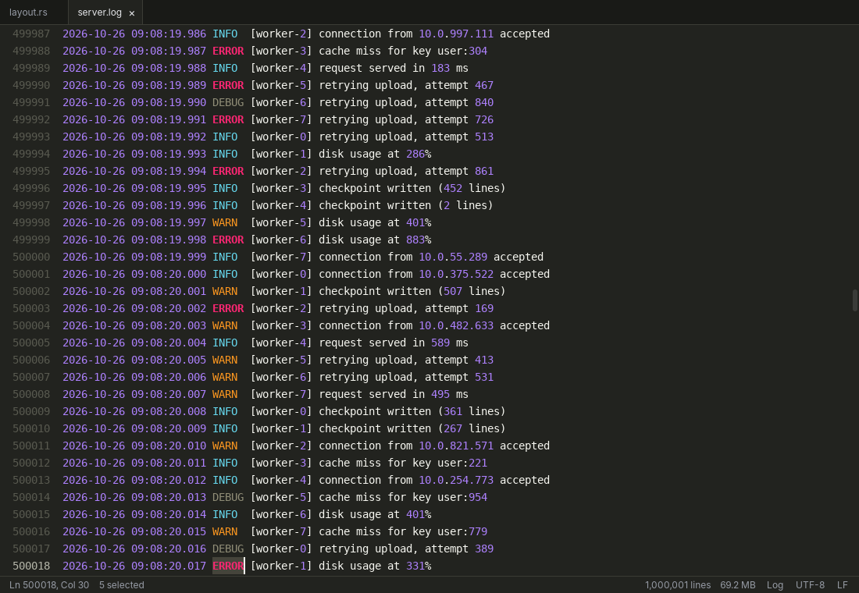Click 'disk usage at 331%' text
Viewport: 859px width, 593px height.
375,566
